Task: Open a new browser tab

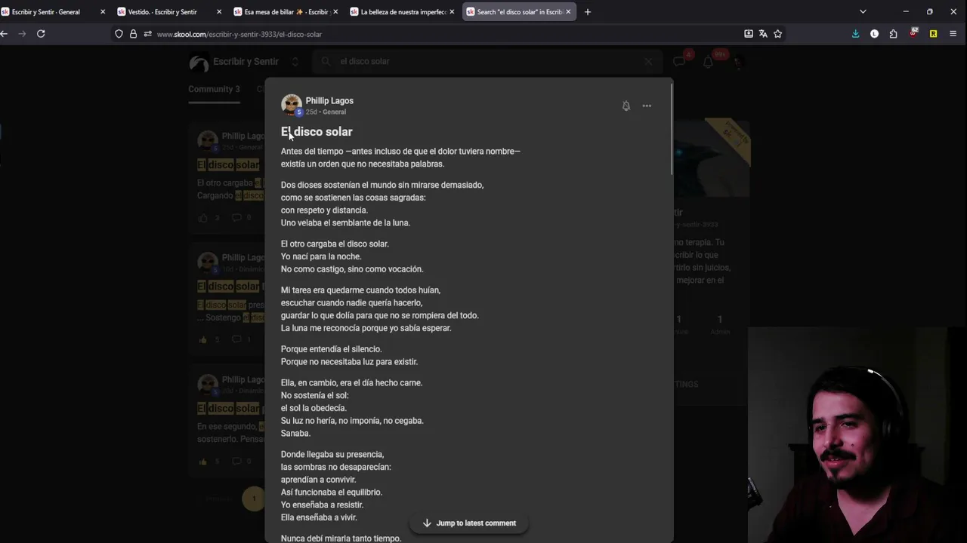Action: (x=588, y=11)
